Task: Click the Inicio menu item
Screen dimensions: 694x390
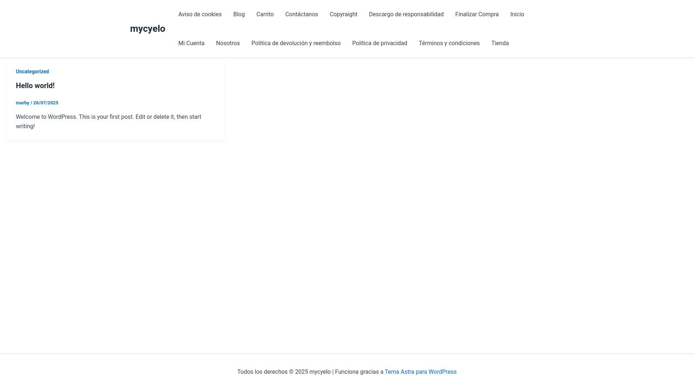Action: coord(517,14)
